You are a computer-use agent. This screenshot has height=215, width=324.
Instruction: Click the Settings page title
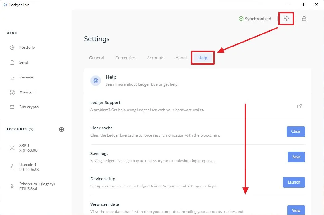(97, 39)
